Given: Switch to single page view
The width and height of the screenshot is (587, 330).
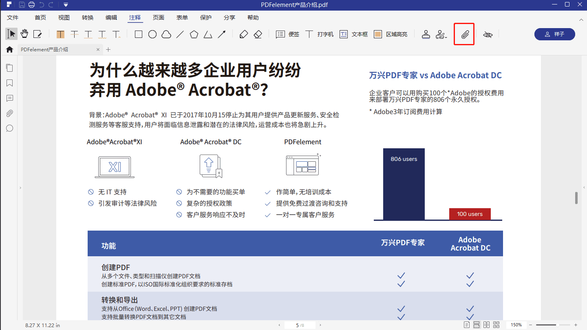Looking at the screenshot, I should click(x=467, y=325).
